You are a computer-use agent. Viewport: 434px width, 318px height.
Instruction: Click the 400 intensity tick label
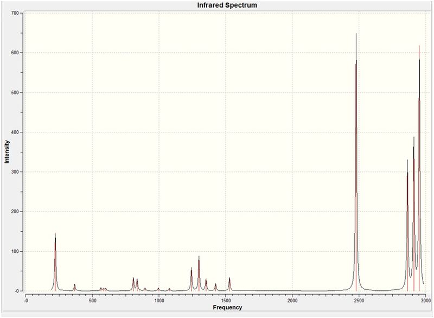(15, 132)
